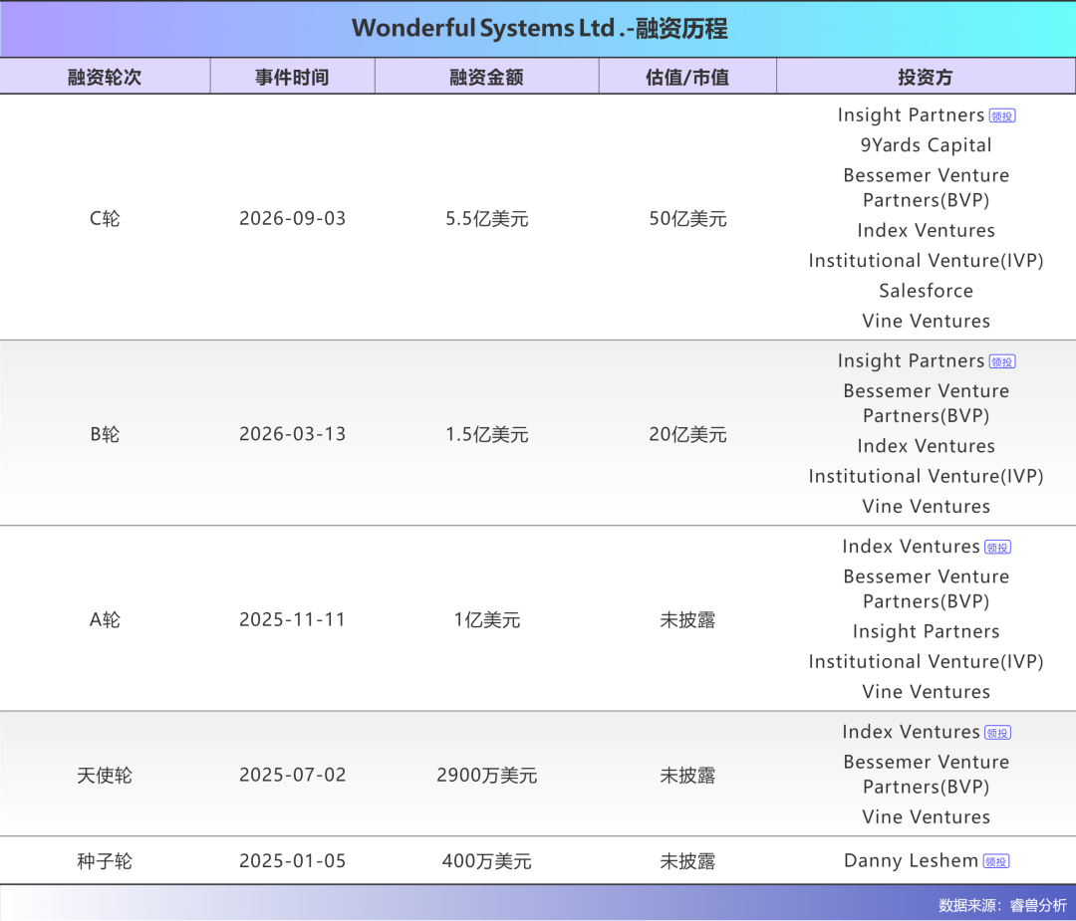Click the amount 1亿美元
The width and height of the screenshot is (1076, 921).
click(x=486, y=619)
